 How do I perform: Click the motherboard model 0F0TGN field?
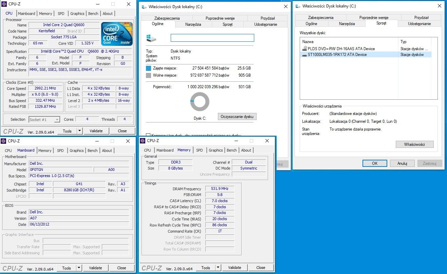(61, 170)
